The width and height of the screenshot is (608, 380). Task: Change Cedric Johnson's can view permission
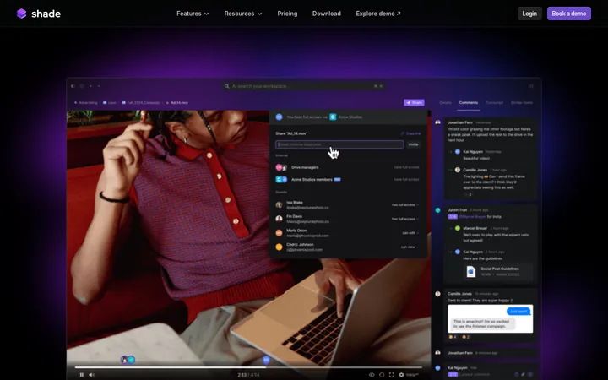click(410, 247)
